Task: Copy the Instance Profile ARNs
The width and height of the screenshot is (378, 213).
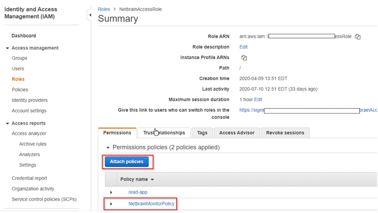Action: click(244, 58)
